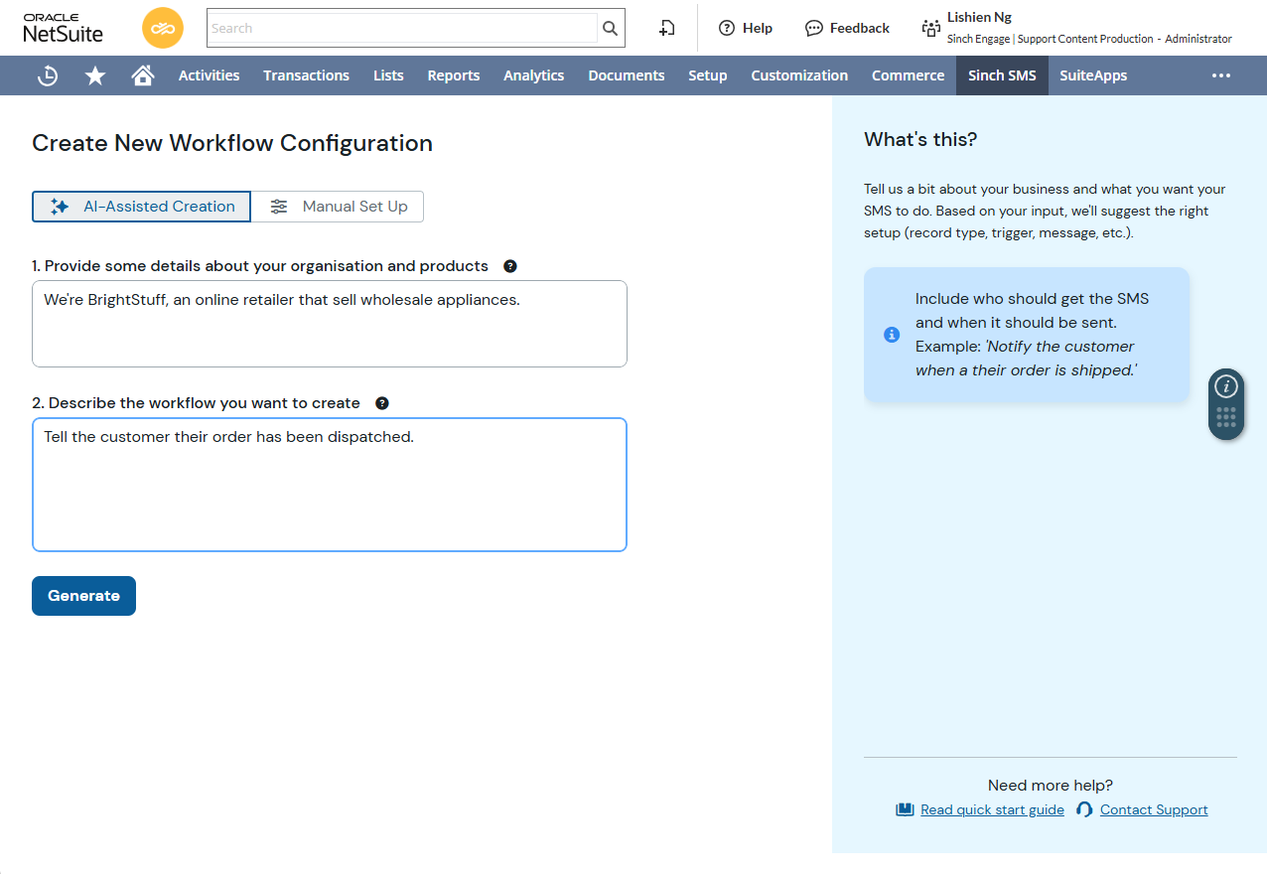The height and width of the screenshot is (874, 1267).
Task: Follow the Contact Support link
Action: coord(1153,808)
